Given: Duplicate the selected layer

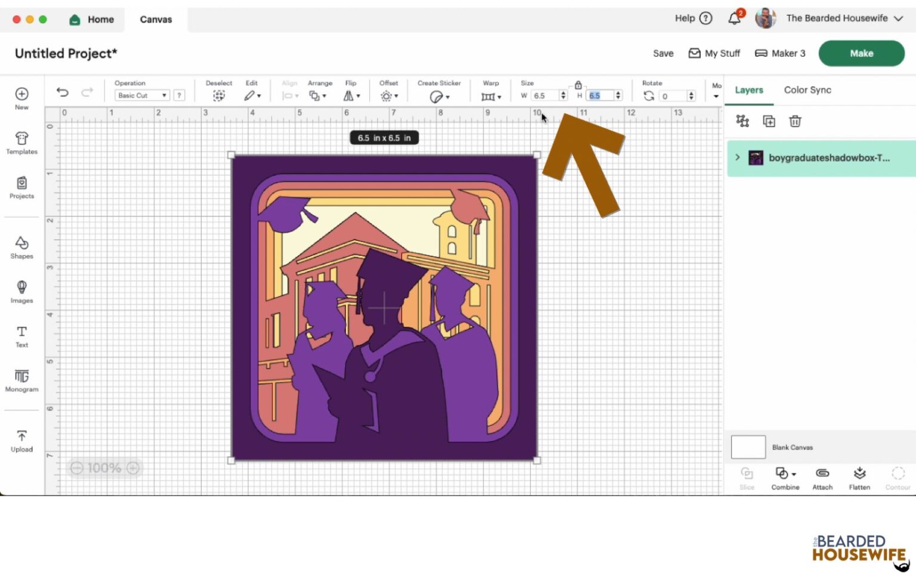Looking at the screenshot, I should click(769, 121).
